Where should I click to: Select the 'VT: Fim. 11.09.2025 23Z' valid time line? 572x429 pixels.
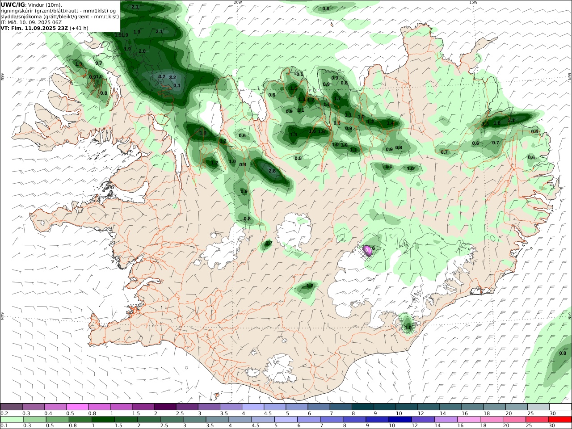(45, 28)
